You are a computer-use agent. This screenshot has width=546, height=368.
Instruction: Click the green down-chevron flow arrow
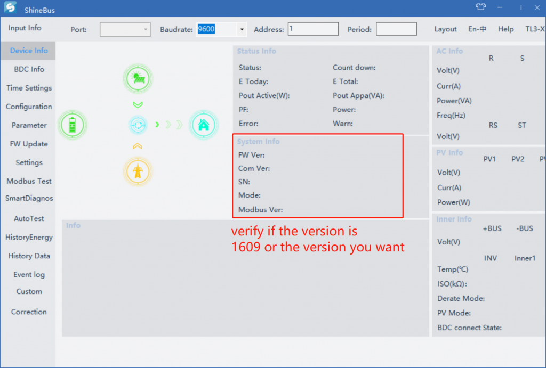pyautogui.click(x=138, y=105)
